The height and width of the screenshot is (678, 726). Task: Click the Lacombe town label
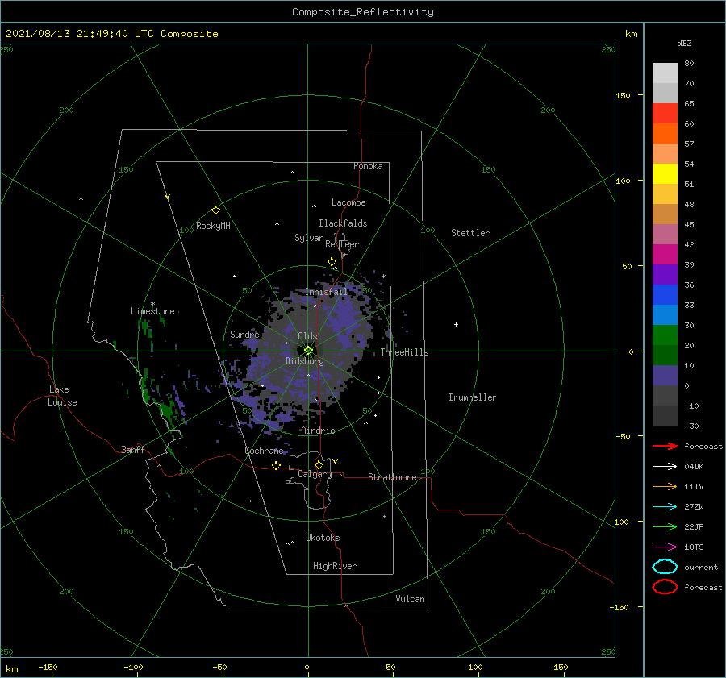[x=348, y=202]
